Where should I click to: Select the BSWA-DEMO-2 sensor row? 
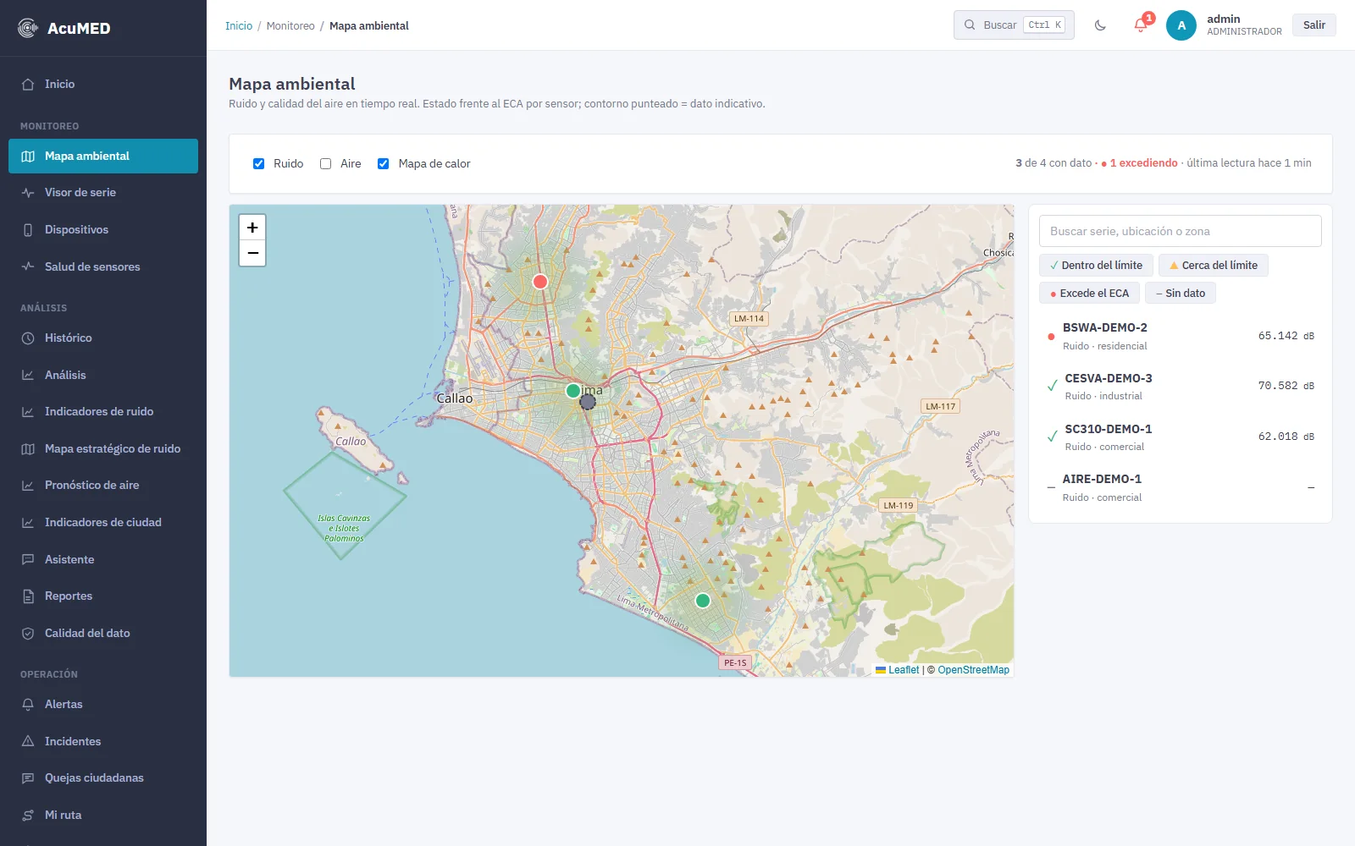[1181, 336]
